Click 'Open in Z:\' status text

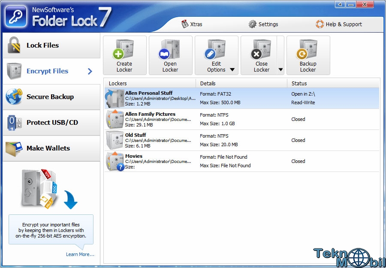pos(303,94)
